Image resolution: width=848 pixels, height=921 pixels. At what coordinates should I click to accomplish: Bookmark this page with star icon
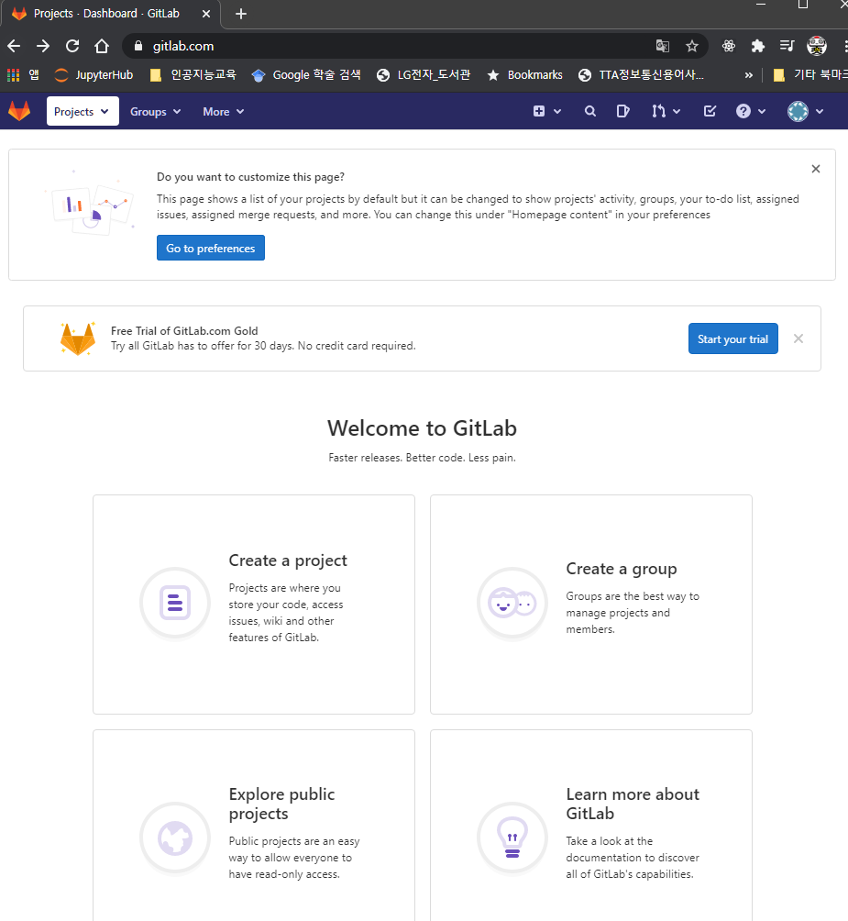click(x=692, y=46)
